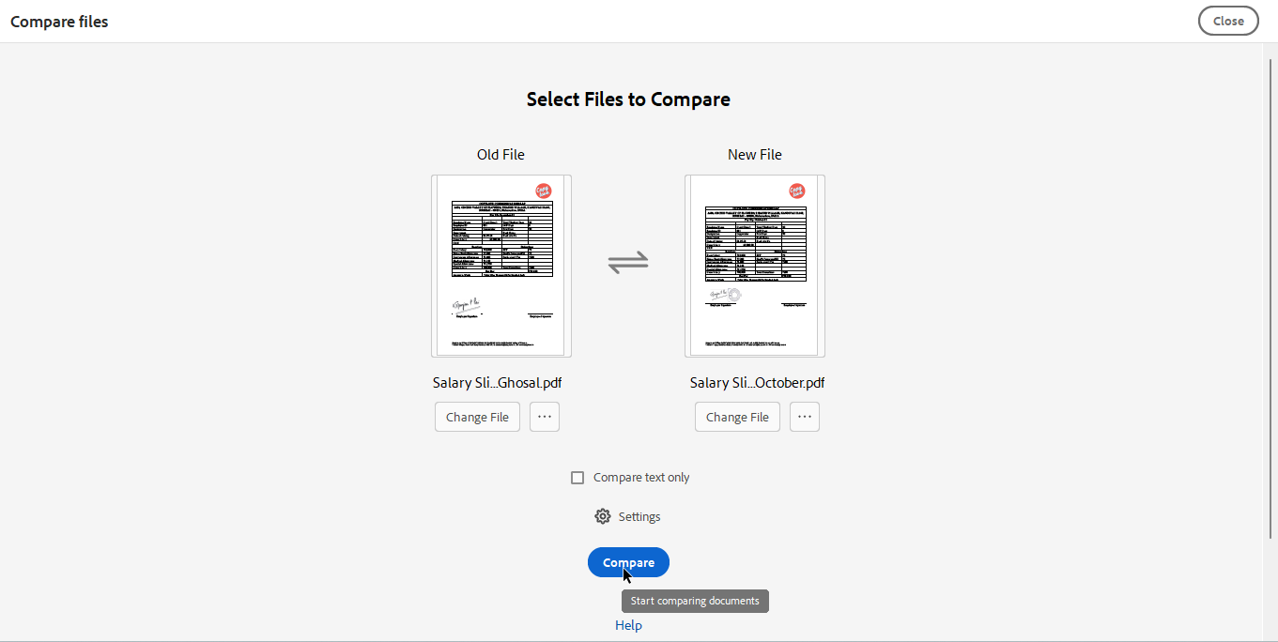The image size is (1278, 642).
Task: Start comparing with the Compare button
Action: tap(627, 562)
